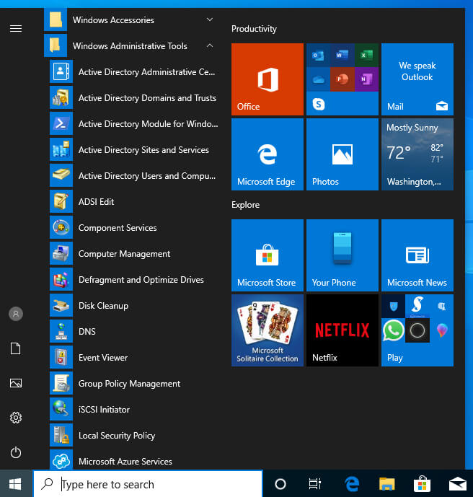473x497 pixels.
Task: Click the user account avatar
Action: coord(16,314)
